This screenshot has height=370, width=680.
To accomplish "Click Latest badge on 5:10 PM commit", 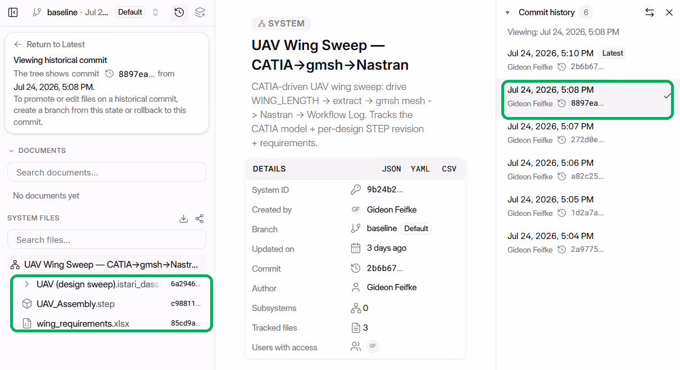I will (613, 53).
